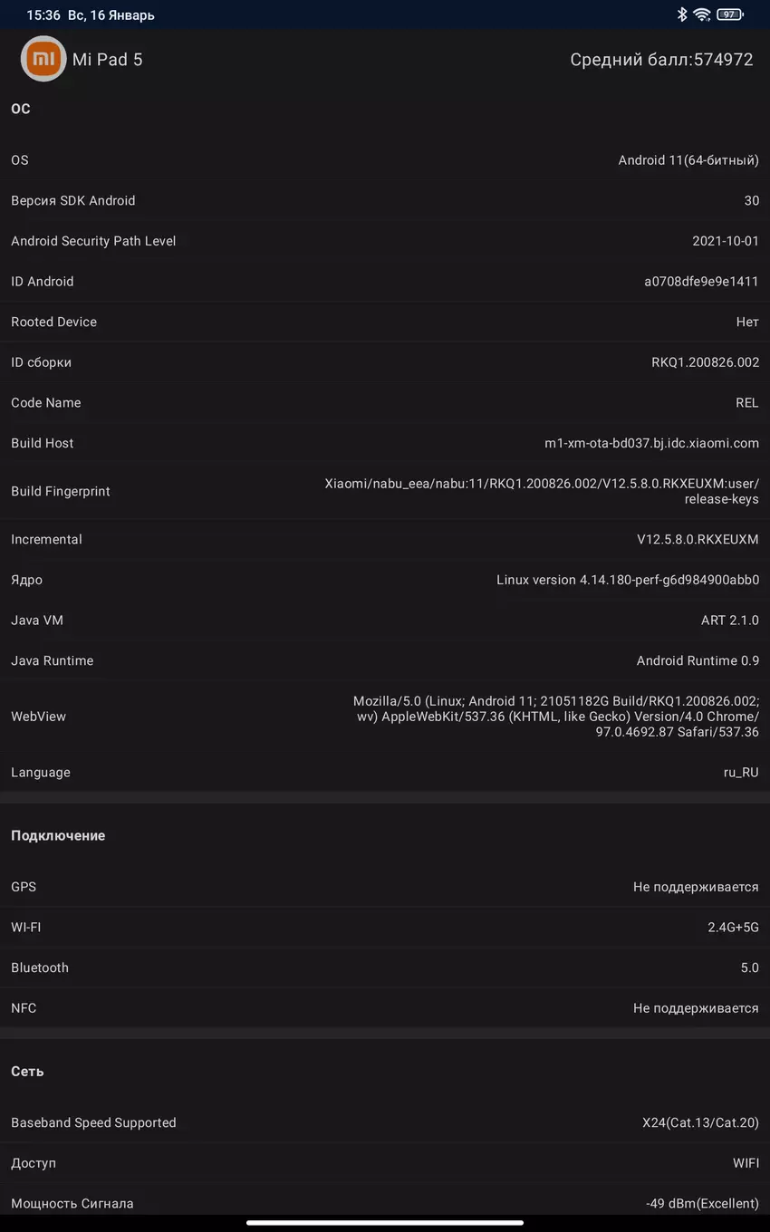Image resolution: width=770 pixels, height=1232 pixels.
Task: Tap the Android Security Path Level row
Action: pos(385,241)
